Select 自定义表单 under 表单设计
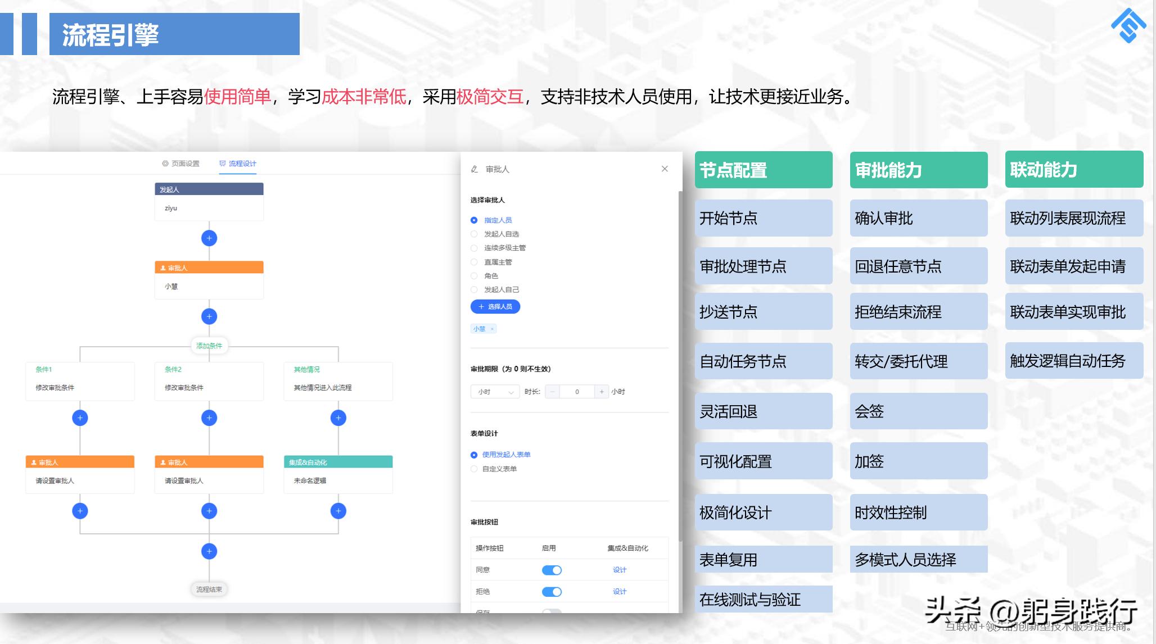The height and width of the screenshot is (644, 1156). (x=473, y=468)
